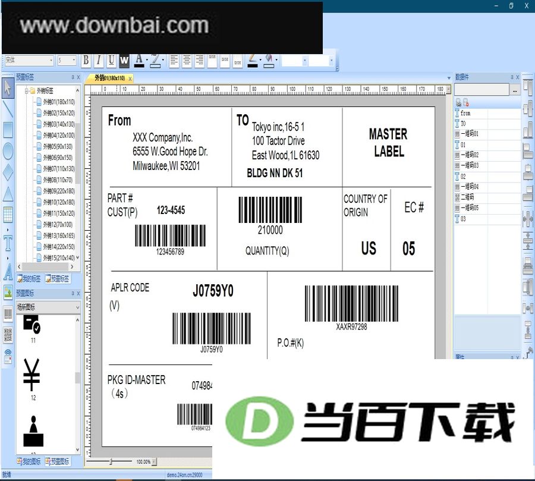Switch to the 预置图标 bottom tab
535x481 pixels.
(x=57, y=461)
